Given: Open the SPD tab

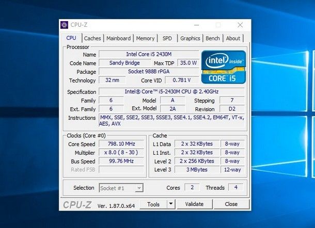Looking at the screenshot, I should click(x=167, y=38).
